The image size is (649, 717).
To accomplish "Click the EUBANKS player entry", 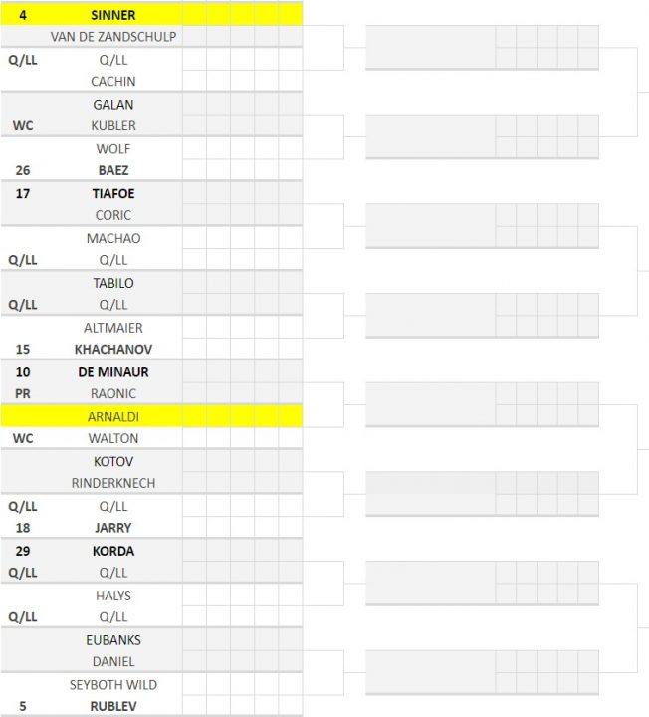I will click(112, 640).
